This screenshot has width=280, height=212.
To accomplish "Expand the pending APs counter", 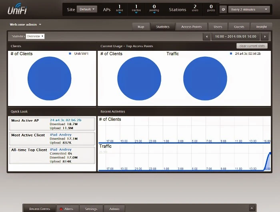I will pyautogui.click(x=154, y=9).
